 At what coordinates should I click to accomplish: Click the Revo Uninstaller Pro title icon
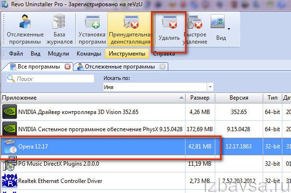(4, 4)
